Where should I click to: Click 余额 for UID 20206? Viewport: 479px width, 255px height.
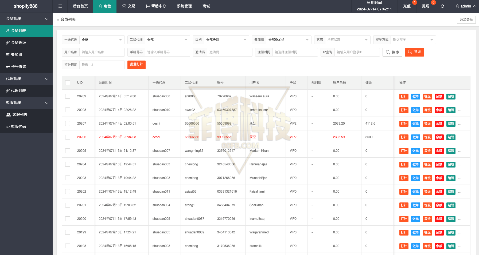pyautogui.click(x=439, y=137)
